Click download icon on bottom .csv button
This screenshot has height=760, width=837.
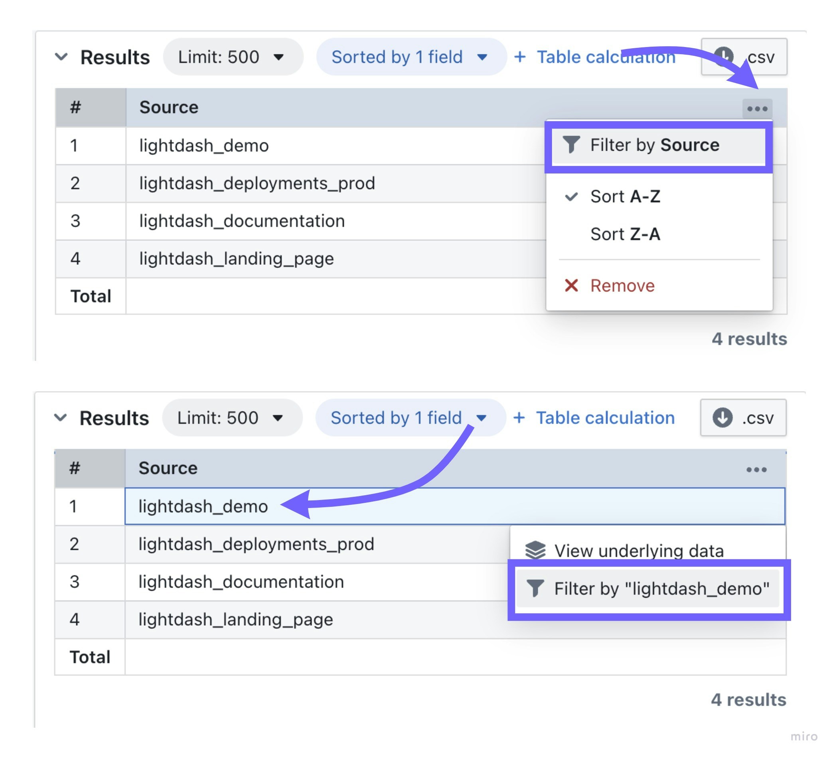(722, 417)
